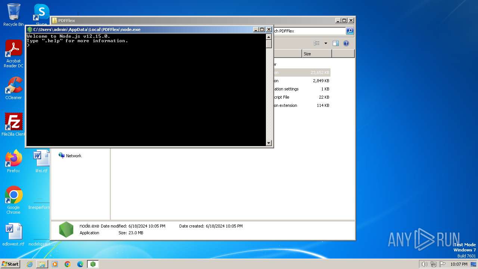Click the 10:07 PM taskbar clock
Screen dimensions: 478x269
(x=459, y=264)
